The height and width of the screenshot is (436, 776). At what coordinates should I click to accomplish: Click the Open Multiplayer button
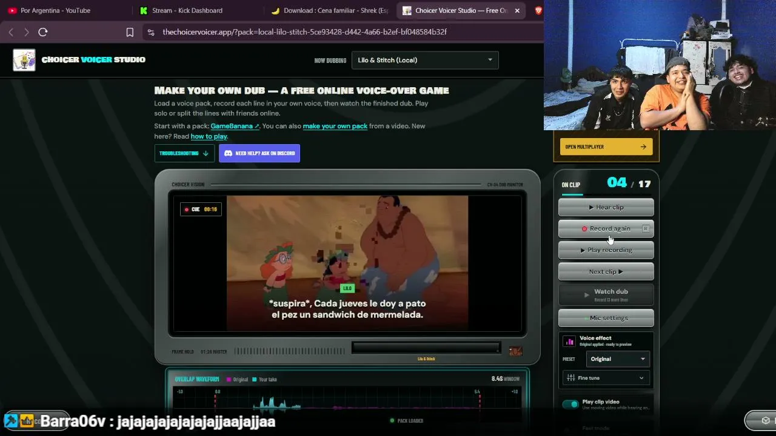pos(606,147)
